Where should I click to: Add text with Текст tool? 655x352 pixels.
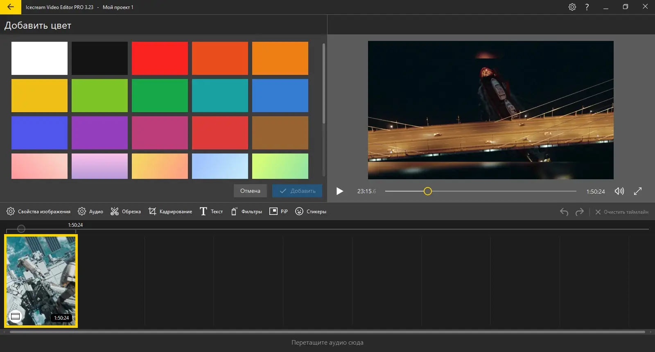click(x=211, y=212)
